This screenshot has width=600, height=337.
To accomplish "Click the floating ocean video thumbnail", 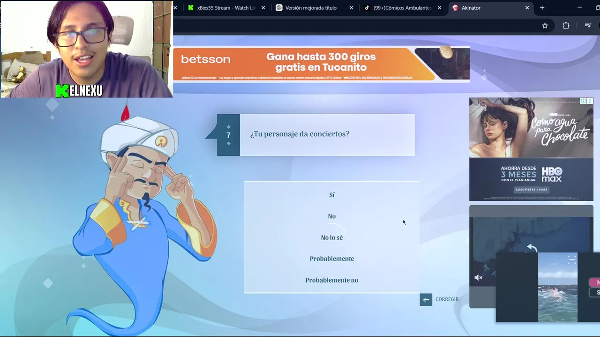I will click(558, 287).
